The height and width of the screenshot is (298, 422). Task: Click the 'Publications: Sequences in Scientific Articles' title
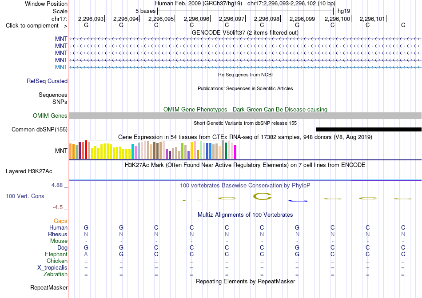(245, 88)
